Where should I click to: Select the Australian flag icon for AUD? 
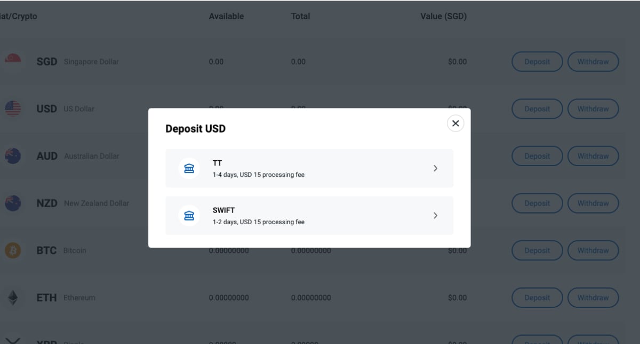13,155
